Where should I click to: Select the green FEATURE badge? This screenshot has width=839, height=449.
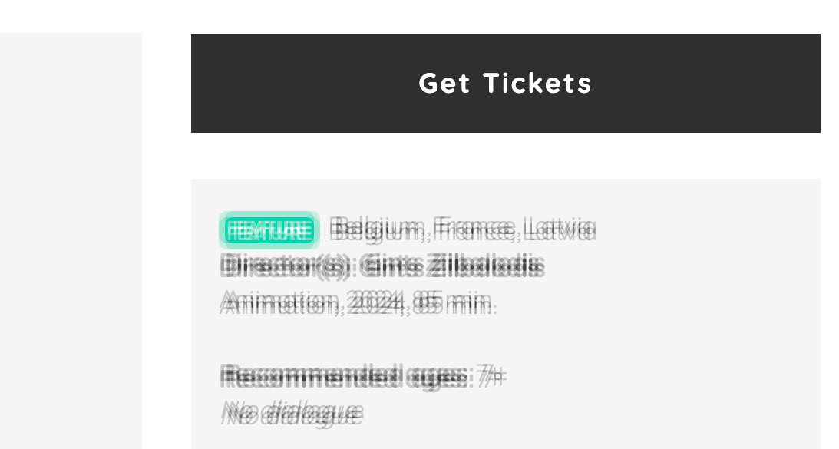[x=269, y=229]
